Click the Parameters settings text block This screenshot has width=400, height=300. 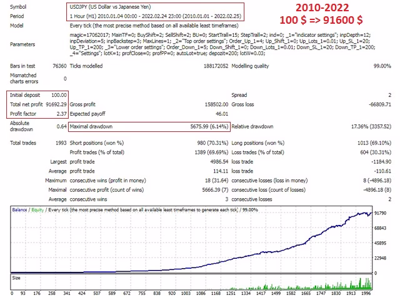222,44
